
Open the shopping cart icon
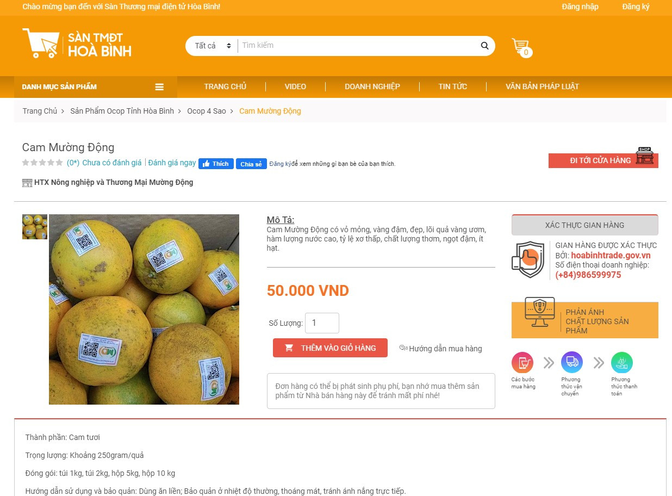(x=521, y=47)
